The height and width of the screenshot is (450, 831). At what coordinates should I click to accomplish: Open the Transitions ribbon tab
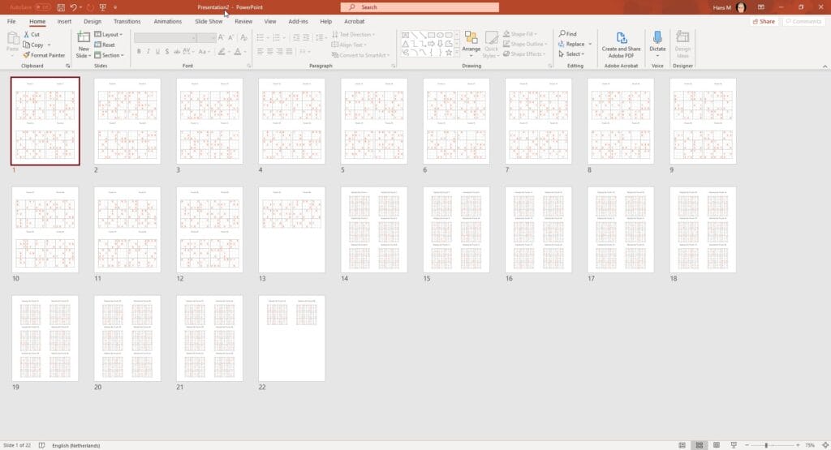click(x=127, y=21)
